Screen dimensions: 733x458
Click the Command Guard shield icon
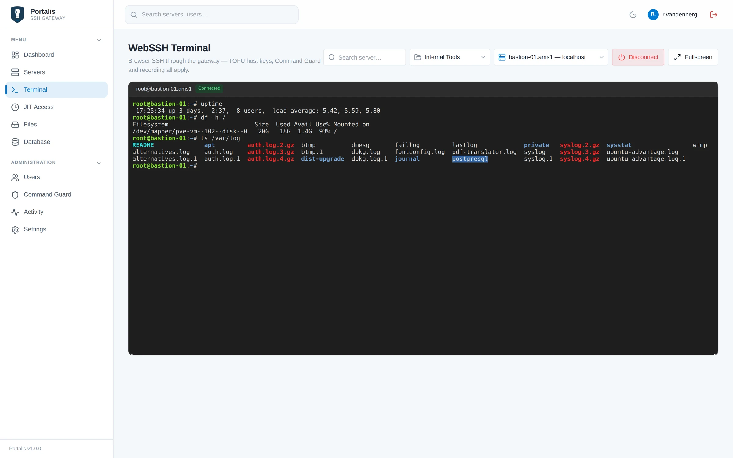pyautogui.click(x=15, y=195)
